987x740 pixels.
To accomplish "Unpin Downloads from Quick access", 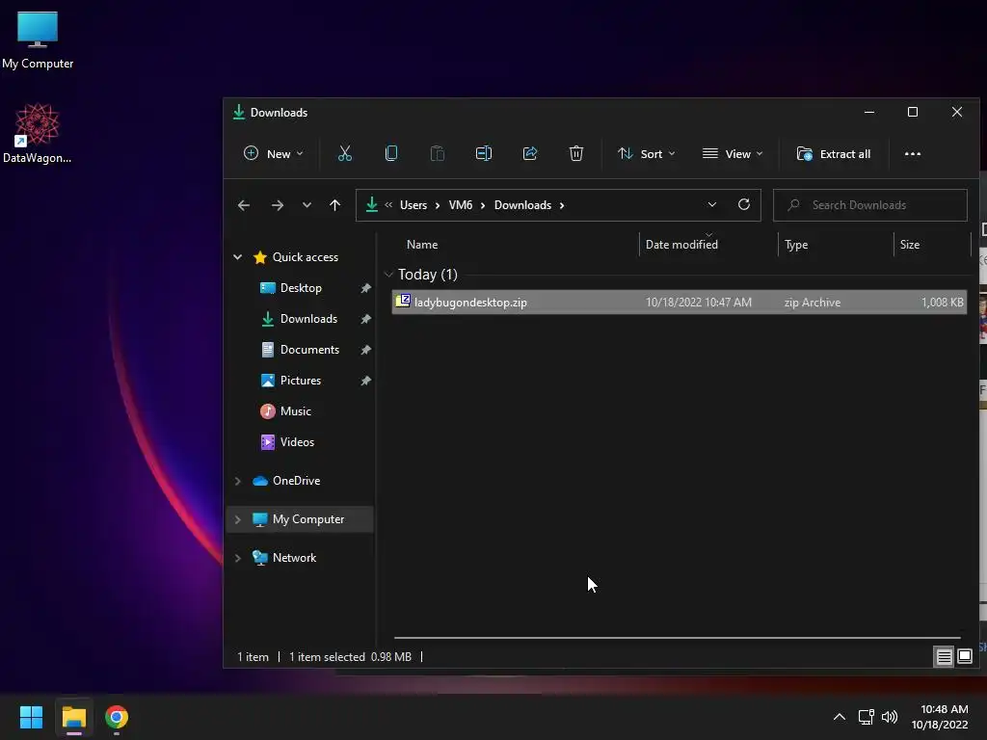I will point(365,319).
